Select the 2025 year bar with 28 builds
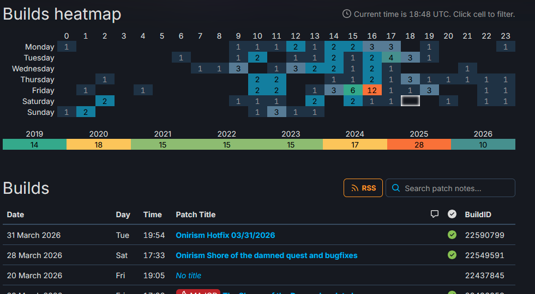Image resolution: width=535 pixels, height=294 pixels. pyautogui.click(x=419, y=144)
